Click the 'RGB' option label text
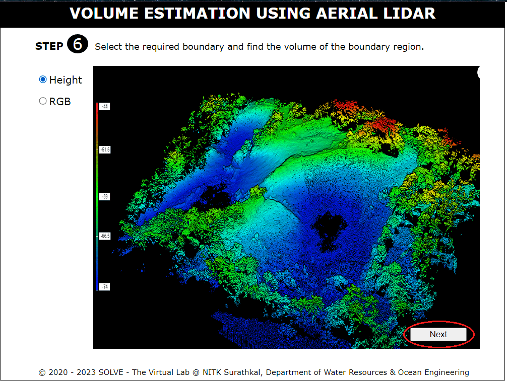 tap(60, 102)
